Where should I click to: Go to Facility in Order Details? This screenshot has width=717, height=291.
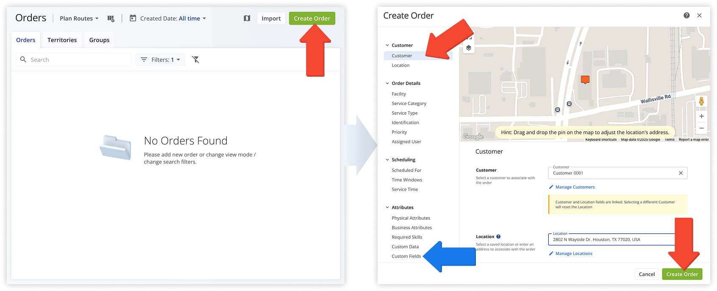(x=399, y=94)
